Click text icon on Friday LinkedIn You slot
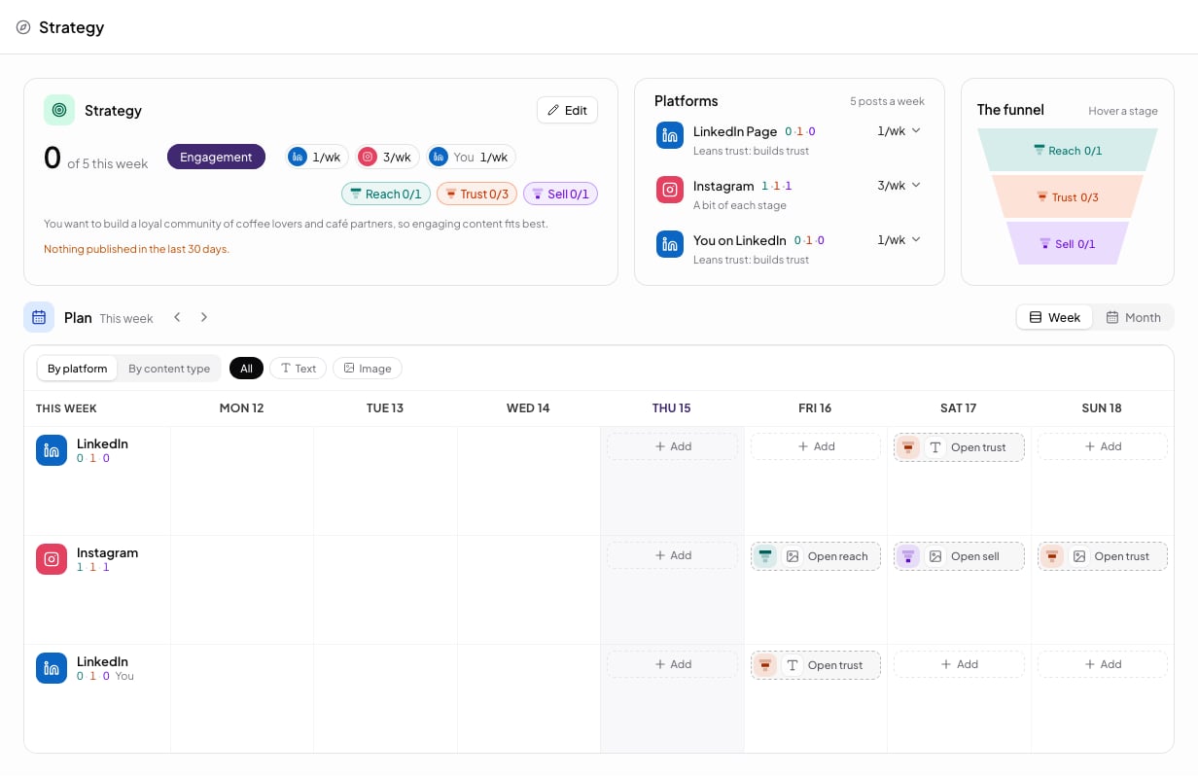Image resolution: width=1198 pixels, height=778 pixels. coord(793,665)
